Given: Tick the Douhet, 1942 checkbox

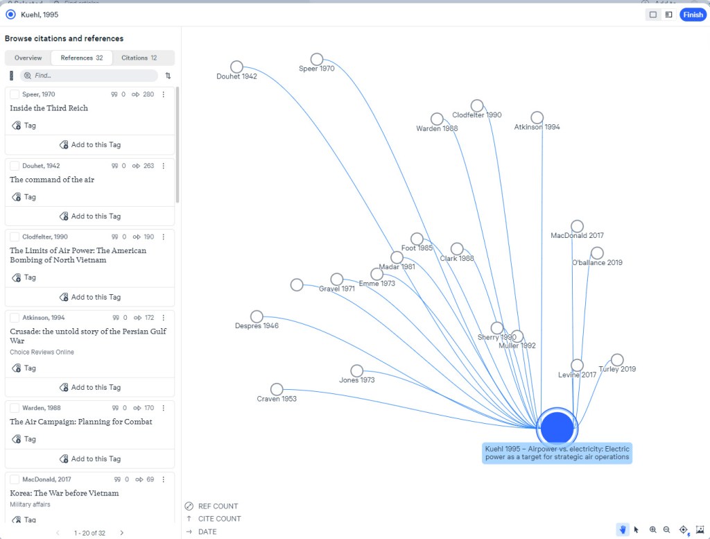Looking at the screenshot, I should 15,166.
